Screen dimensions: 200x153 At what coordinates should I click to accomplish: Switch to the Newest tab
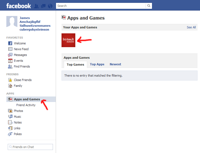pos(115,64)
